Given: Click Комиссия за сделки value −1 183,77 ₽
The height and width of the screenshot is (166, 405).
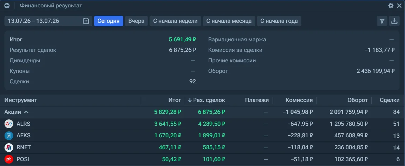Looking at the screenshot, I should coord(380,50).
